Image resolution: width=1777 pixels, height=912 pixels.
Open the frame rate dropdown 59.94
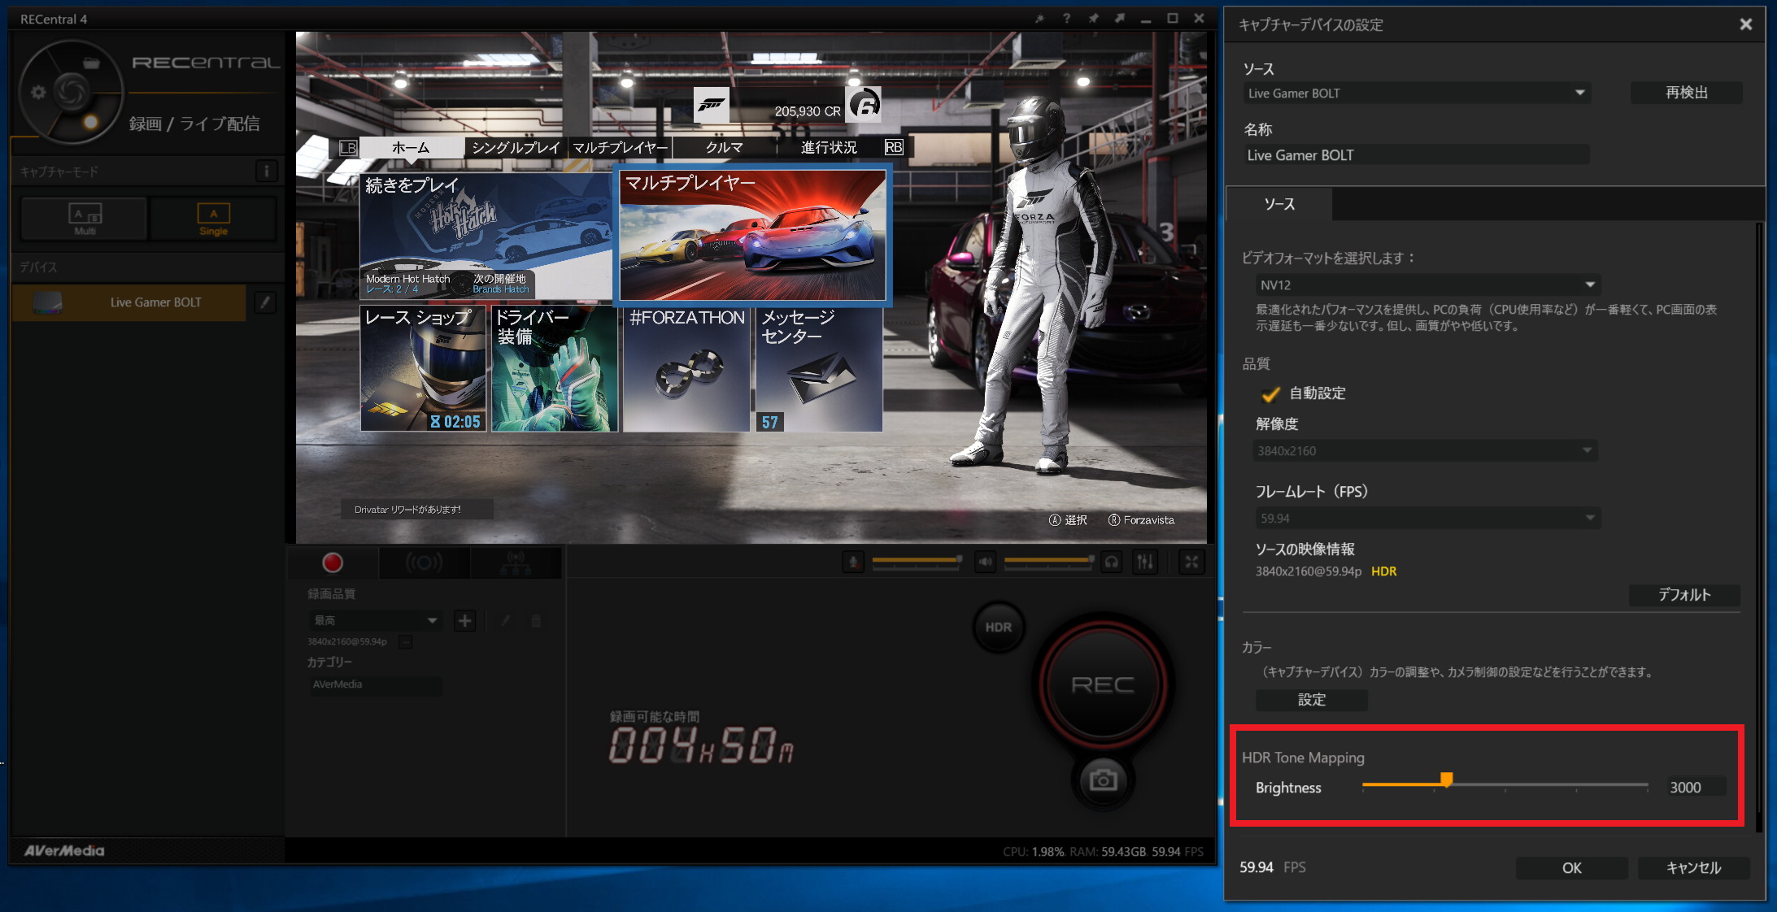(x=1427, y=518)
